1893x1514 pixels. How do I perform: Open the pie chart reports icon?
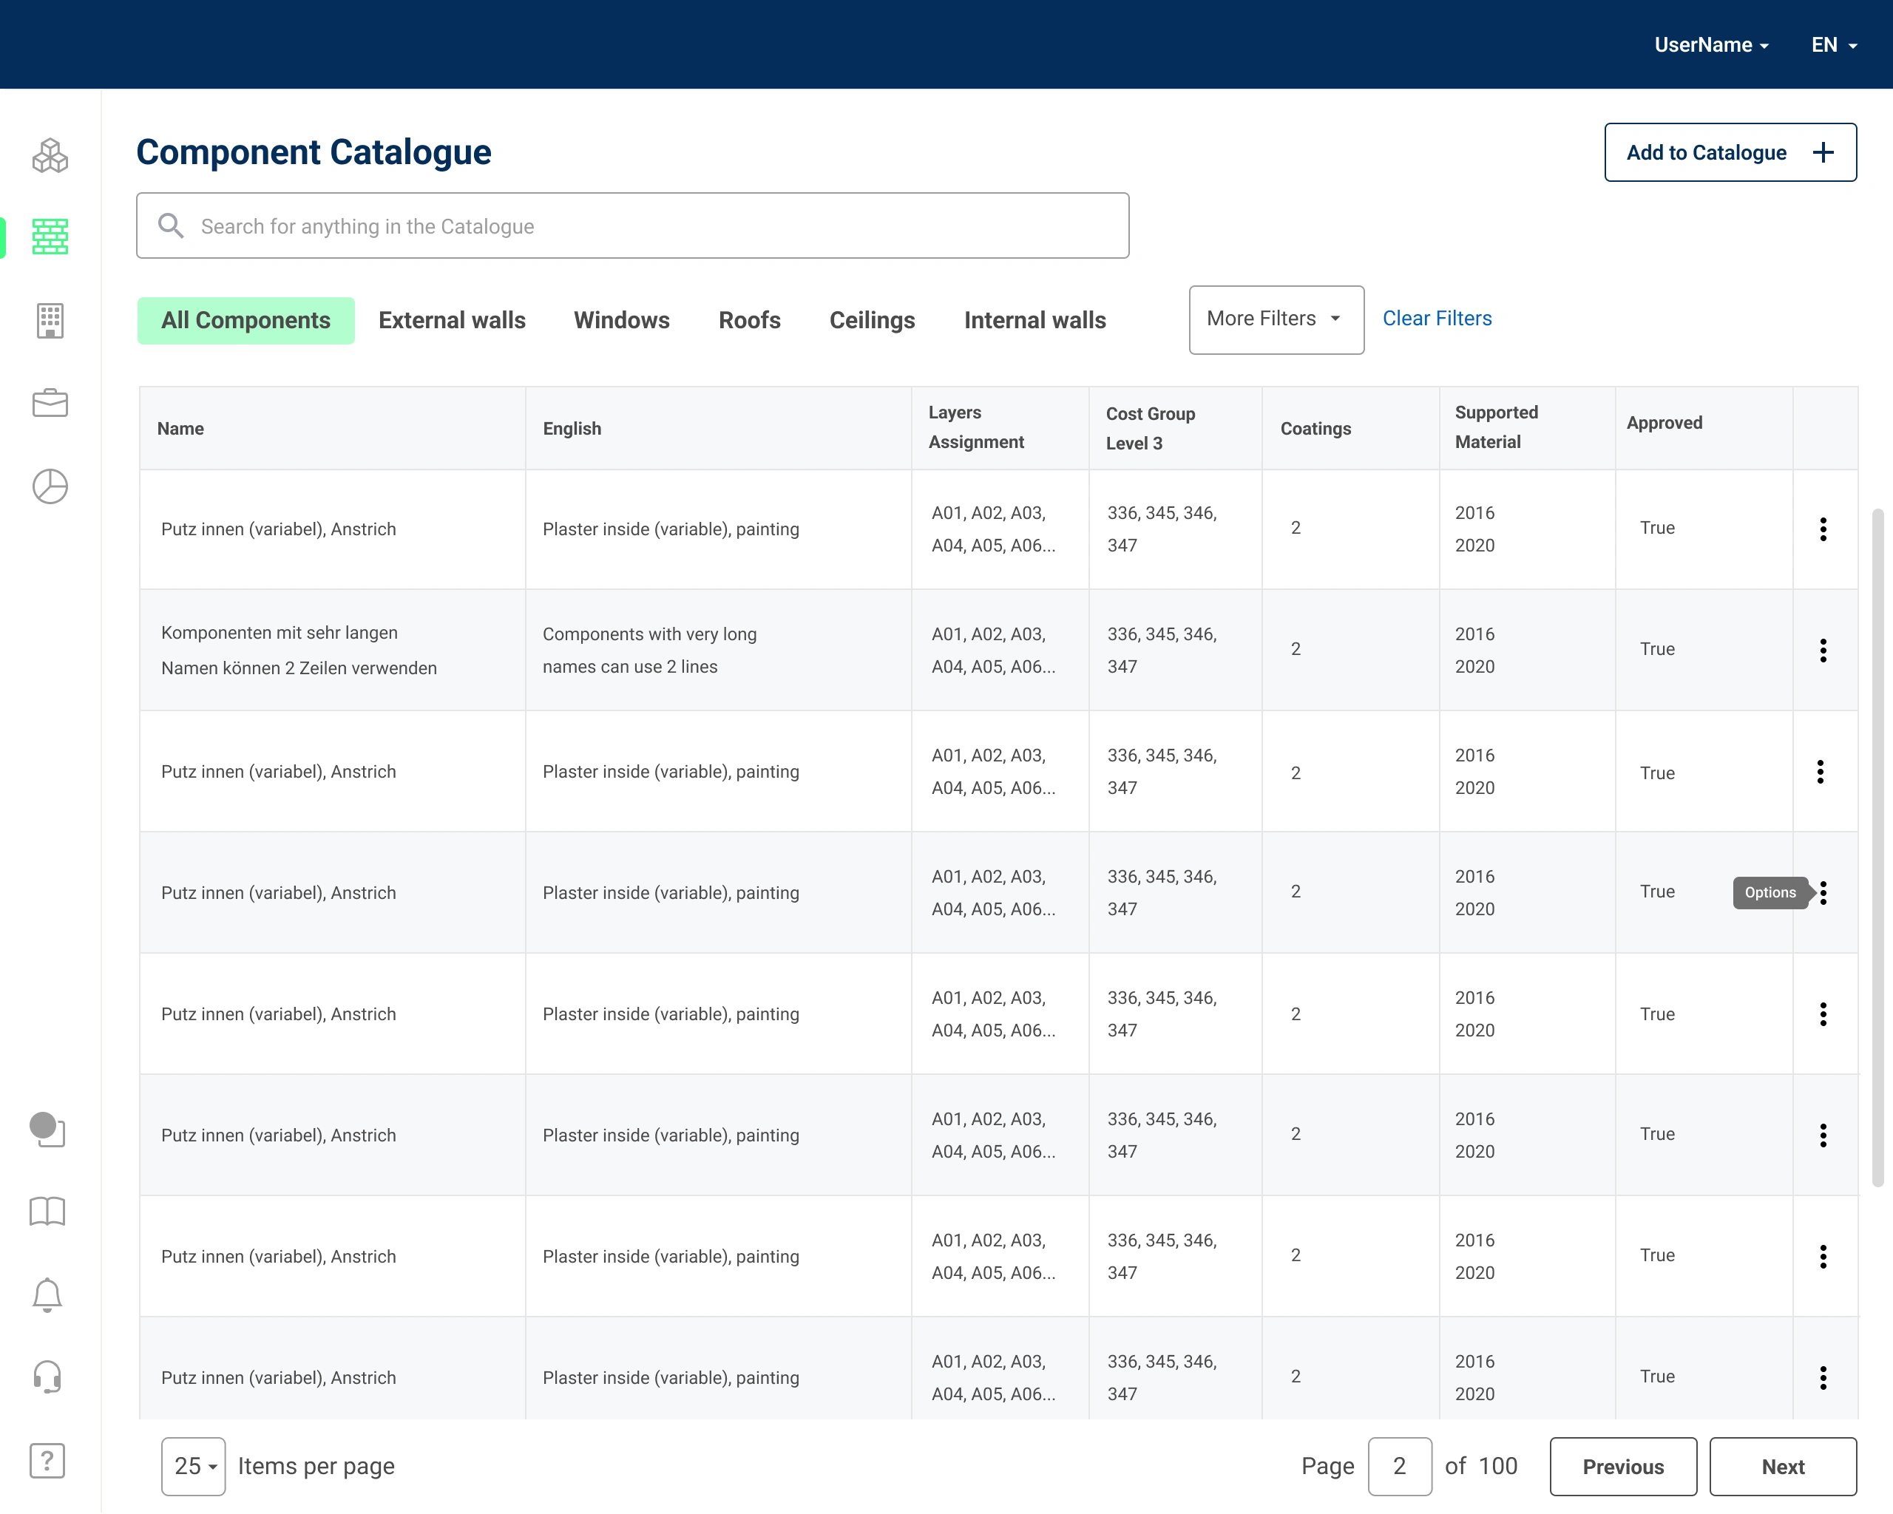pos(50,486)
